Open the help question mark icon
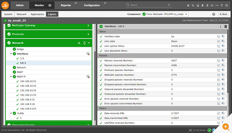232x133 pixels. click(x=222, y=6)
